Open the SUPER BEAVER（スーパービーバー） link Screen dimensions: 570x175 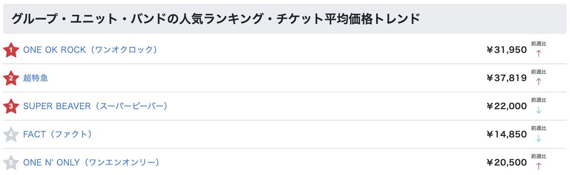point(95,106)
